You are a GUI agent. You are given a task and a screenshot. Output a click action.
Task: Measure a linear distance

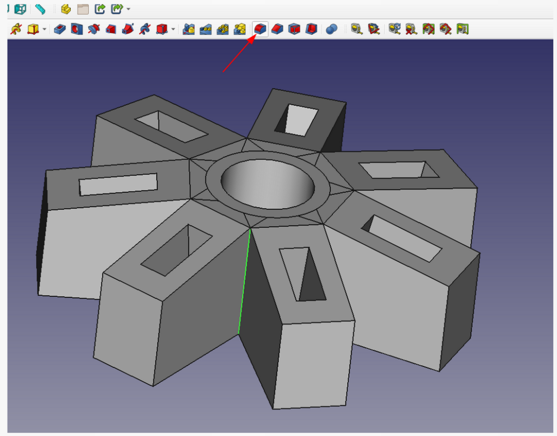356,29
